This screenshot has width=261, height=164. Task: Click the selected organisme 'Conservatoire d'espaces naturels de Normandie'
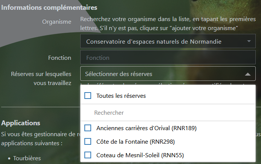[154, 41]
